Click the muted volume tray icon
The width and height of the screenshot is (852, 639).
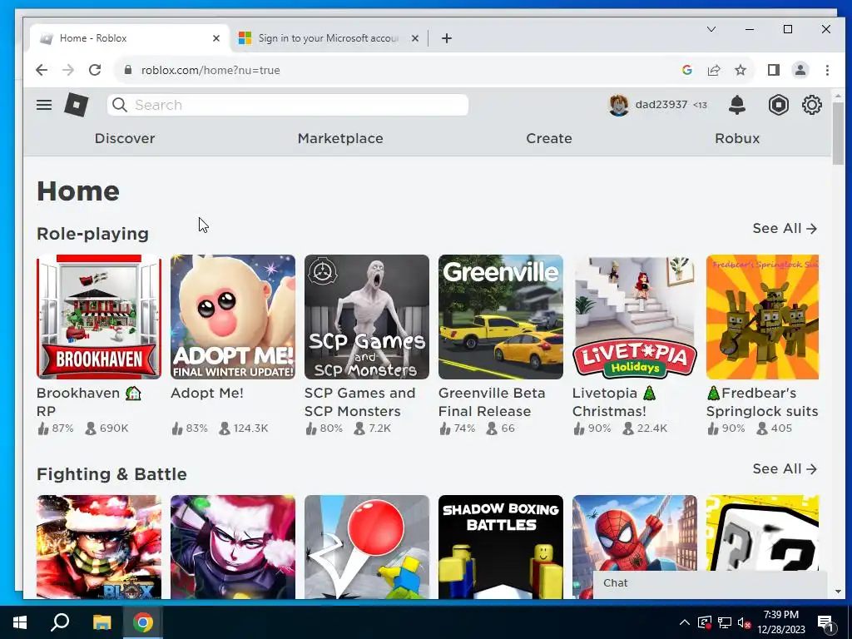(x=745, y=622)
